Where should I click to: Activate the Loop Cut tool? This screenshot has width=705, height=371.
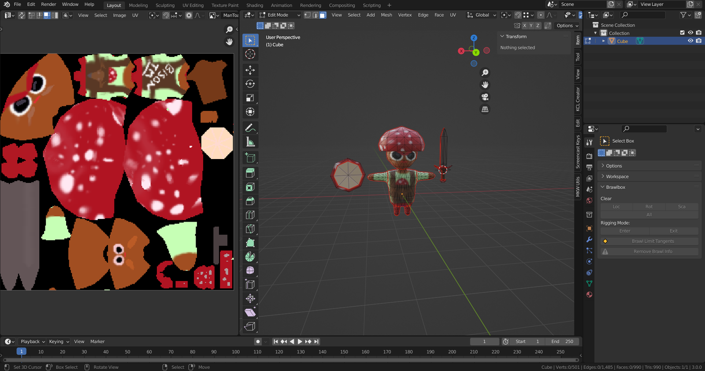click(x=250, y=215)
